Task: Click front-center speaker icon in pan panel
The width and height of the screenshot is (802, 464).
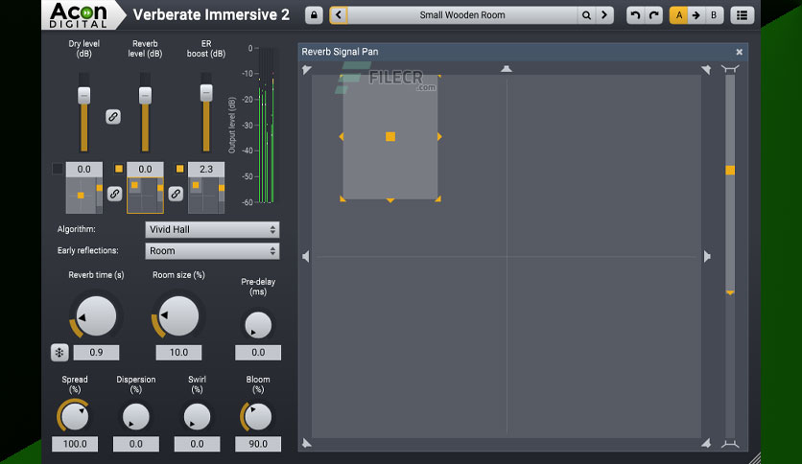Action: 507,68
